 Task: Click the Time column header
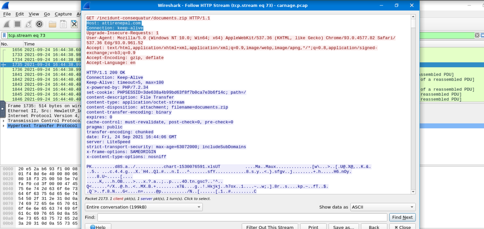[52, 44]
